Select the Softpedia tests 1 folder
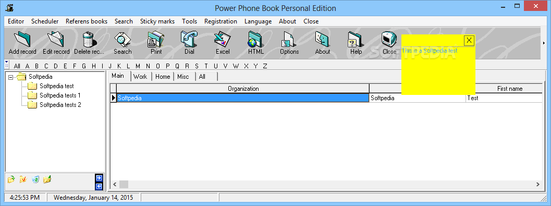551x206 pixels. 60,95
